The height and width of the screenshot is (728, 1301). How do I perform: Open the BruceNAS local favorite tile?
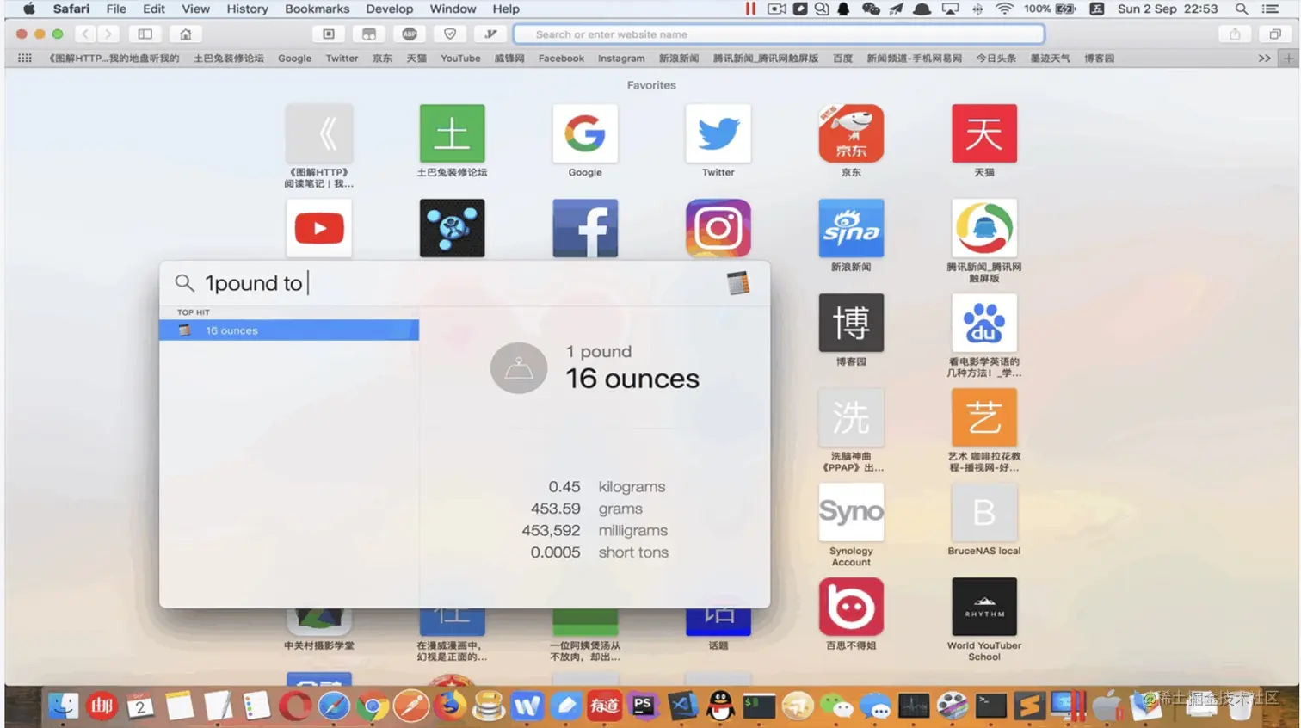click(x=984, y=512)
